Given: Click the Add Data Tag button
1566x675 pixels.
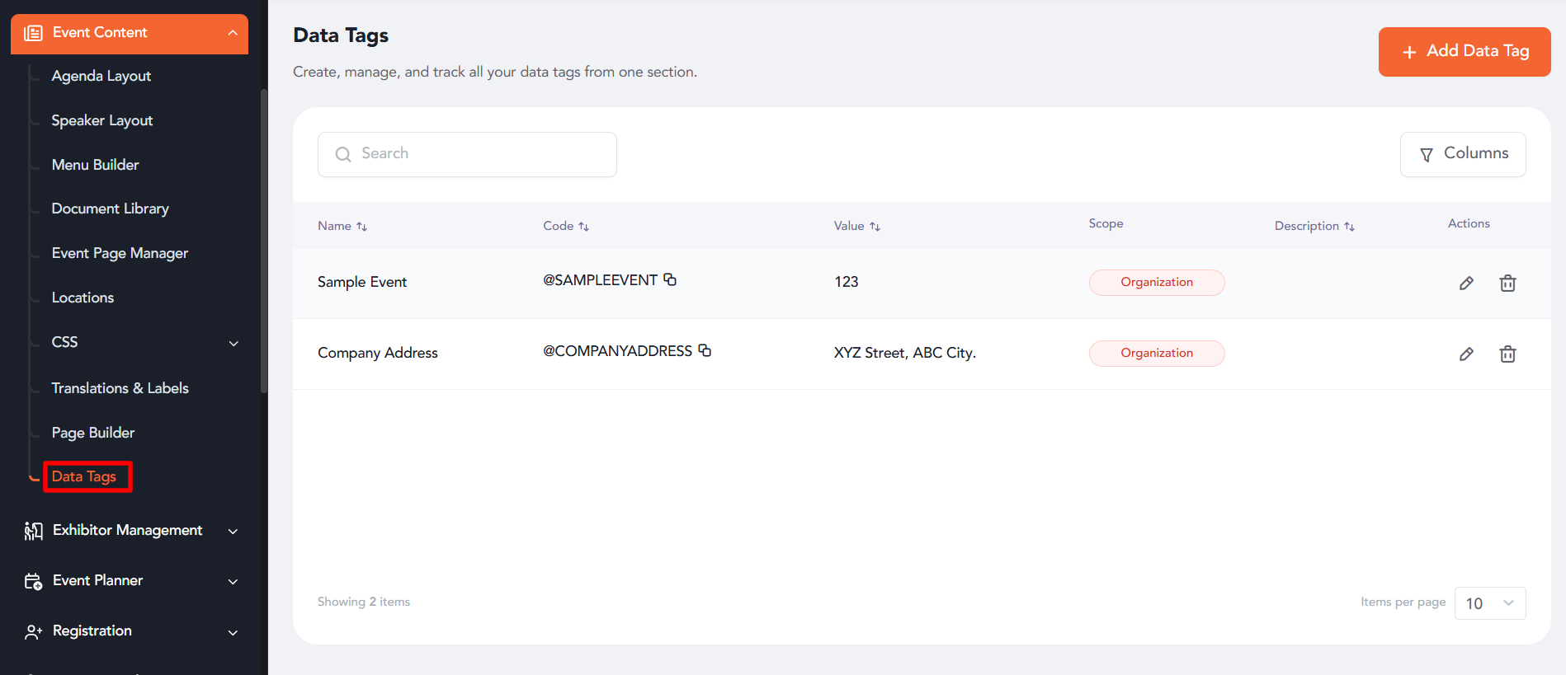Looking at the screenshot, I should [x=1464, y=51].
